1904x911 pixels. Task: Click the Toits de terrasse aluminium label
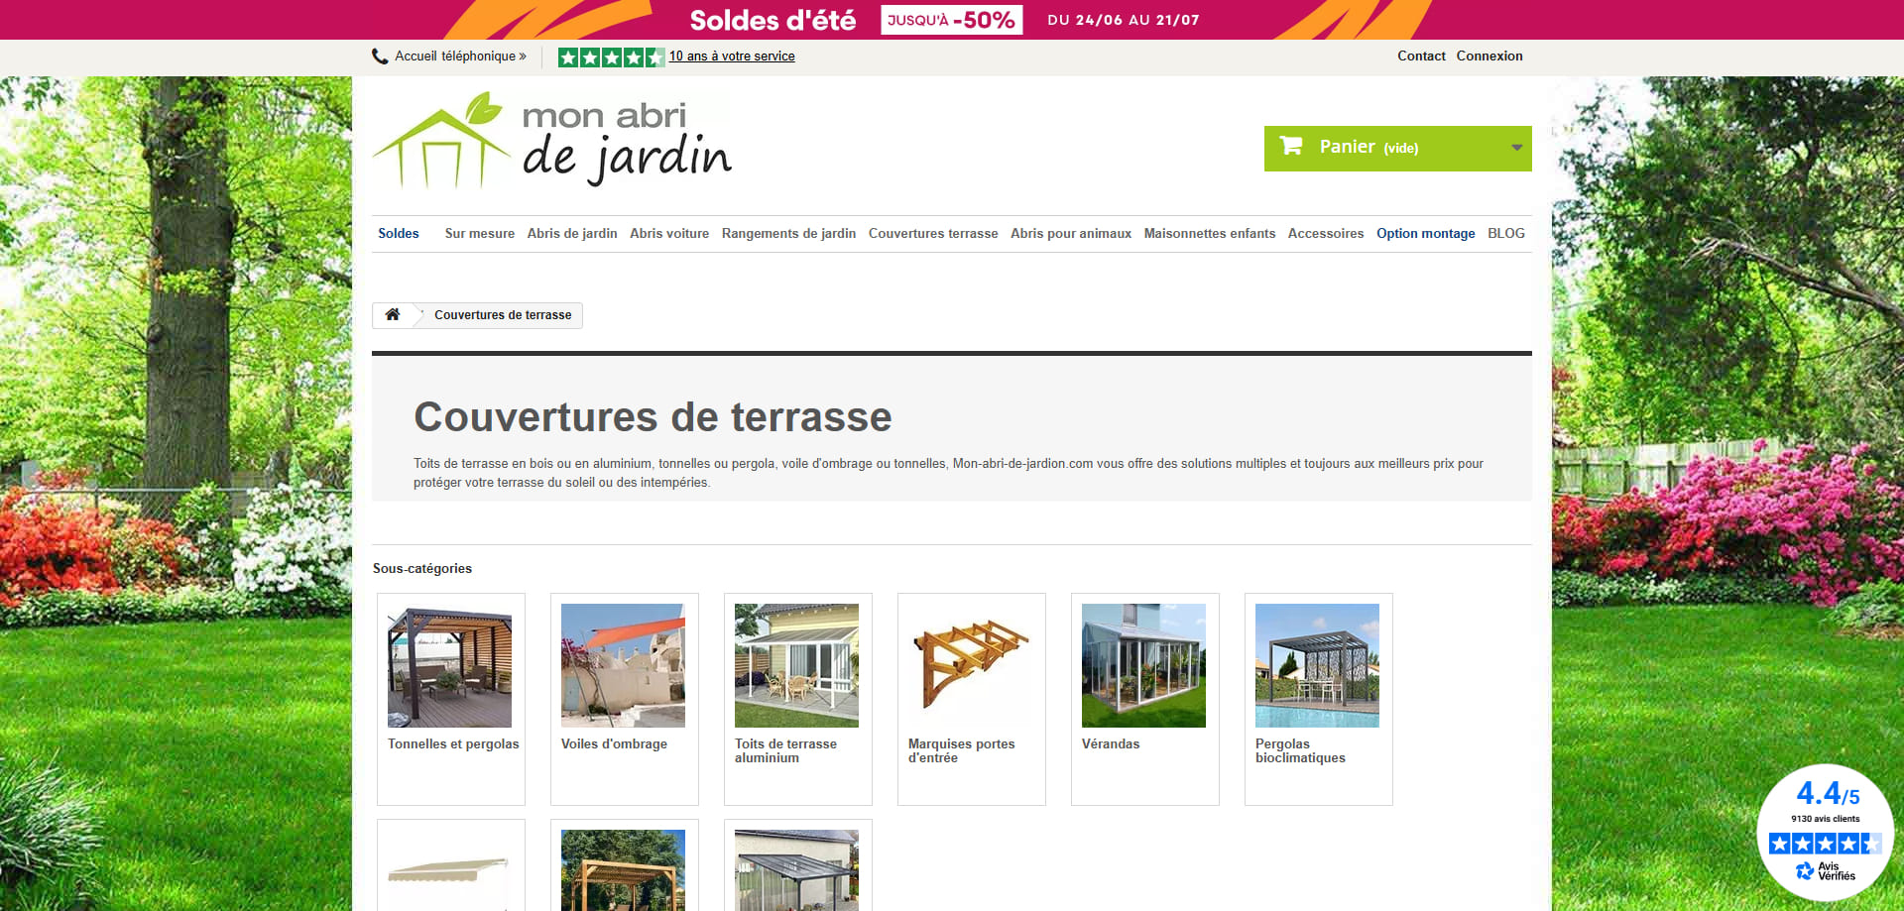pos(785,751)
